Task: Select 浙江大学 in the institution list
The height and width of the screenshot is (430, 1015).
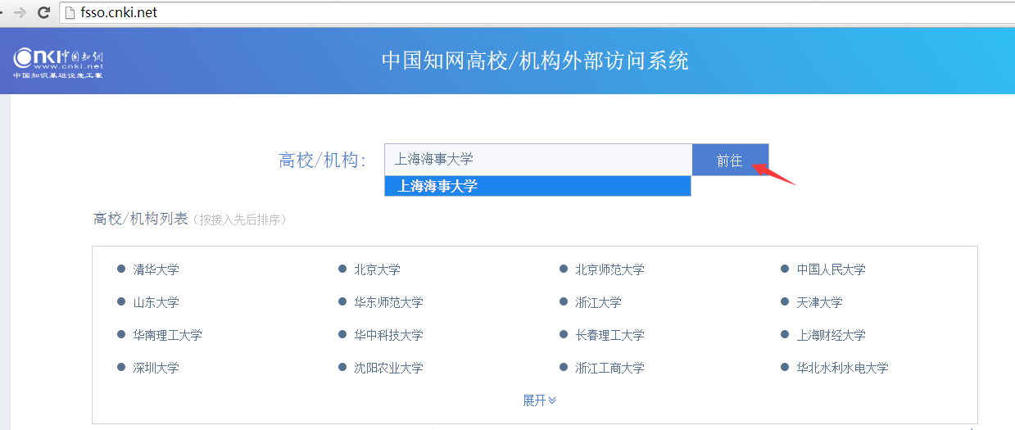Action: pyautogui.click(x=598, y=302)
